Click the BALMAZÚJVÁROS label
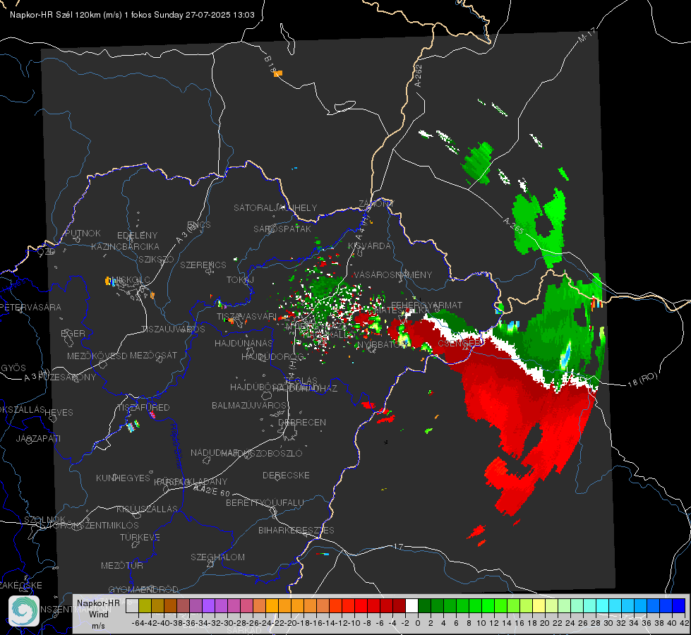 click(x=249, y=405)
